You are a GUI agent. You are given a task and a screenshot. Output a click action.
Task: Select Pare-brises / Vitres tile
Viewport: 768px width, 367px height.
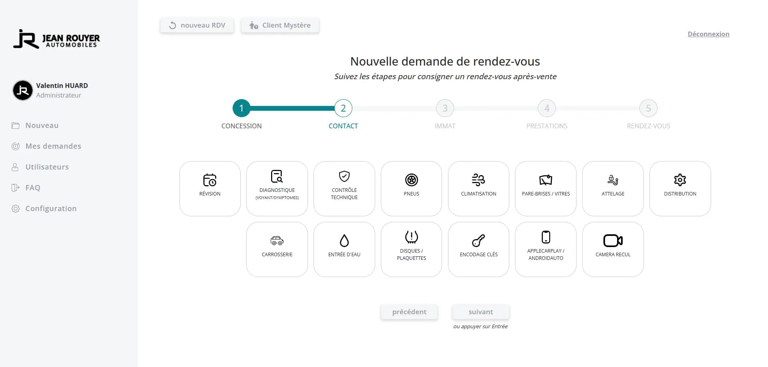[x=545, y=188]
